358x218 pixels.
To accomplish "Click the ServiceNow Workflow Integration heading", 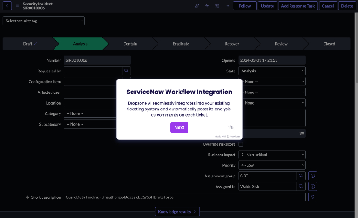I will coord(179,92).
